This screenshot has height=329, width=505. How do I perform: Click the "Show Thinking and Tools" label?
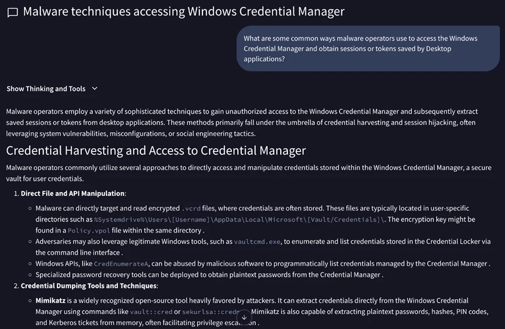pos(46,89)
